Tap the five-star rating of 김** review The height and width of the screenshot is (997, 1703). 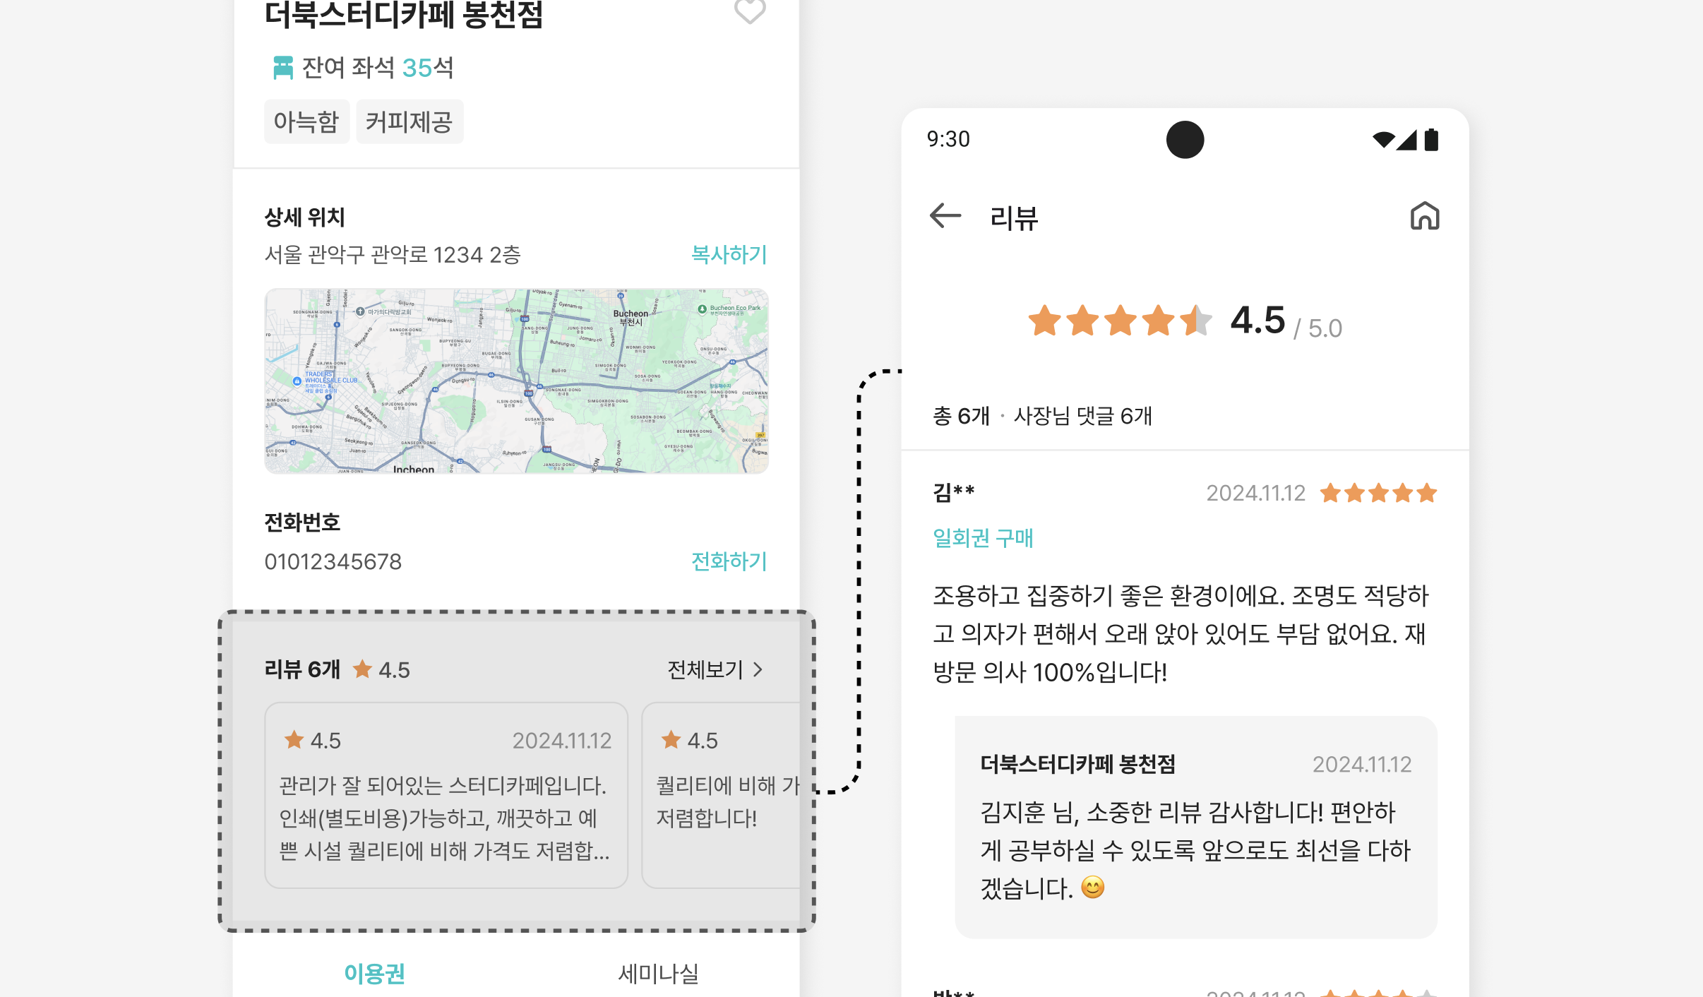[x=1378, y=493]
